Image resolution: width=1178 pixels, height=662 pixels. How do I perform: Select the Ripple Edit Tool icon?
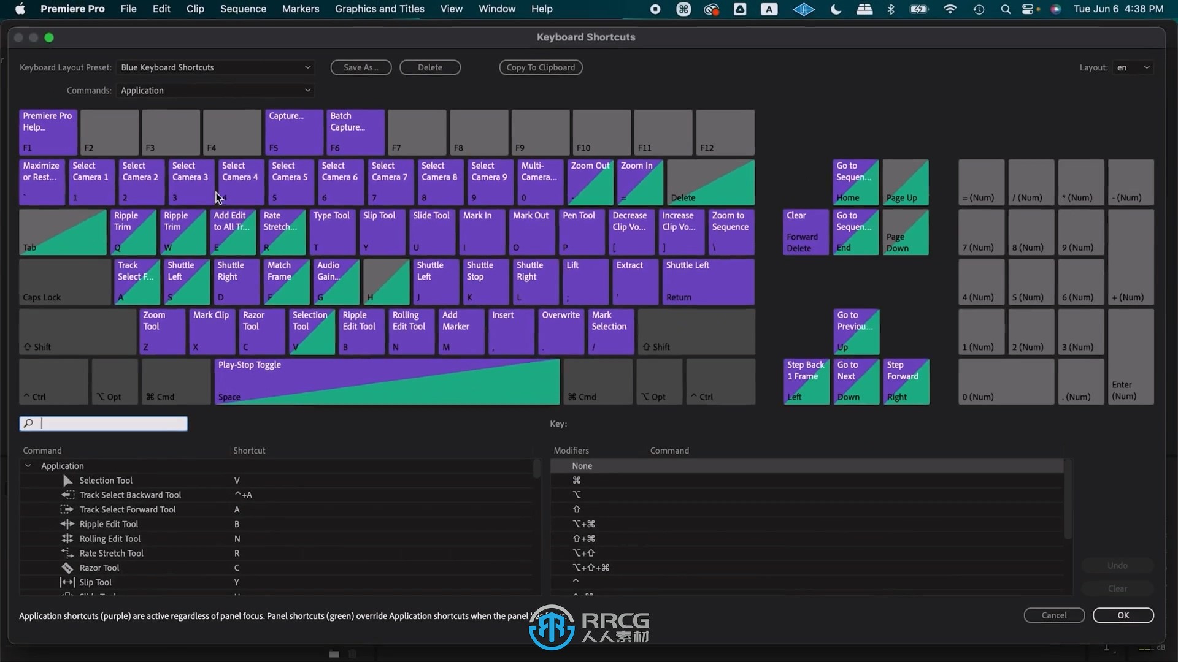[66, 524]
